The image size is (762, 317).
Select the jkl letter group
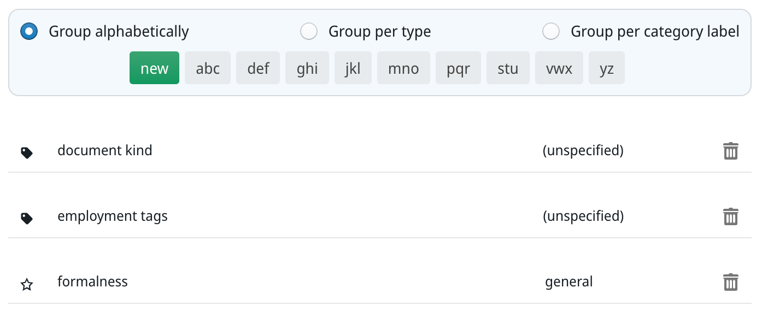click(x=353, y=68)
